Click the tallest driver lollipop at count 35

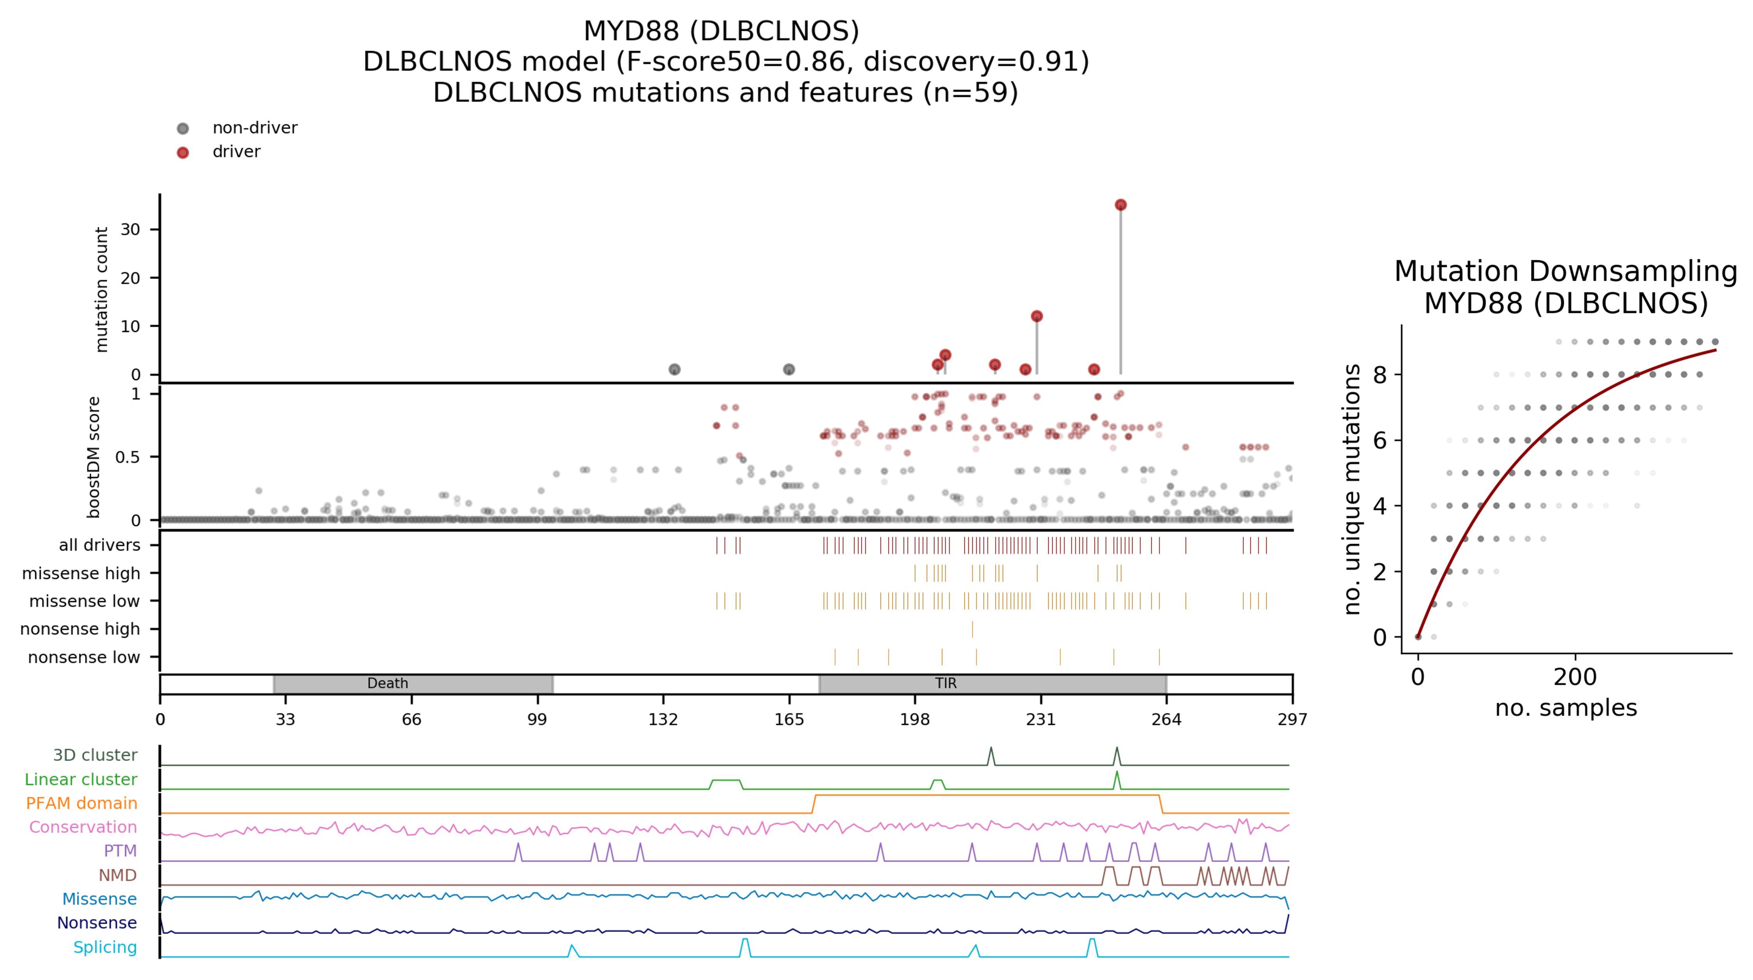pyautogui.click(x=1120, y=205)
